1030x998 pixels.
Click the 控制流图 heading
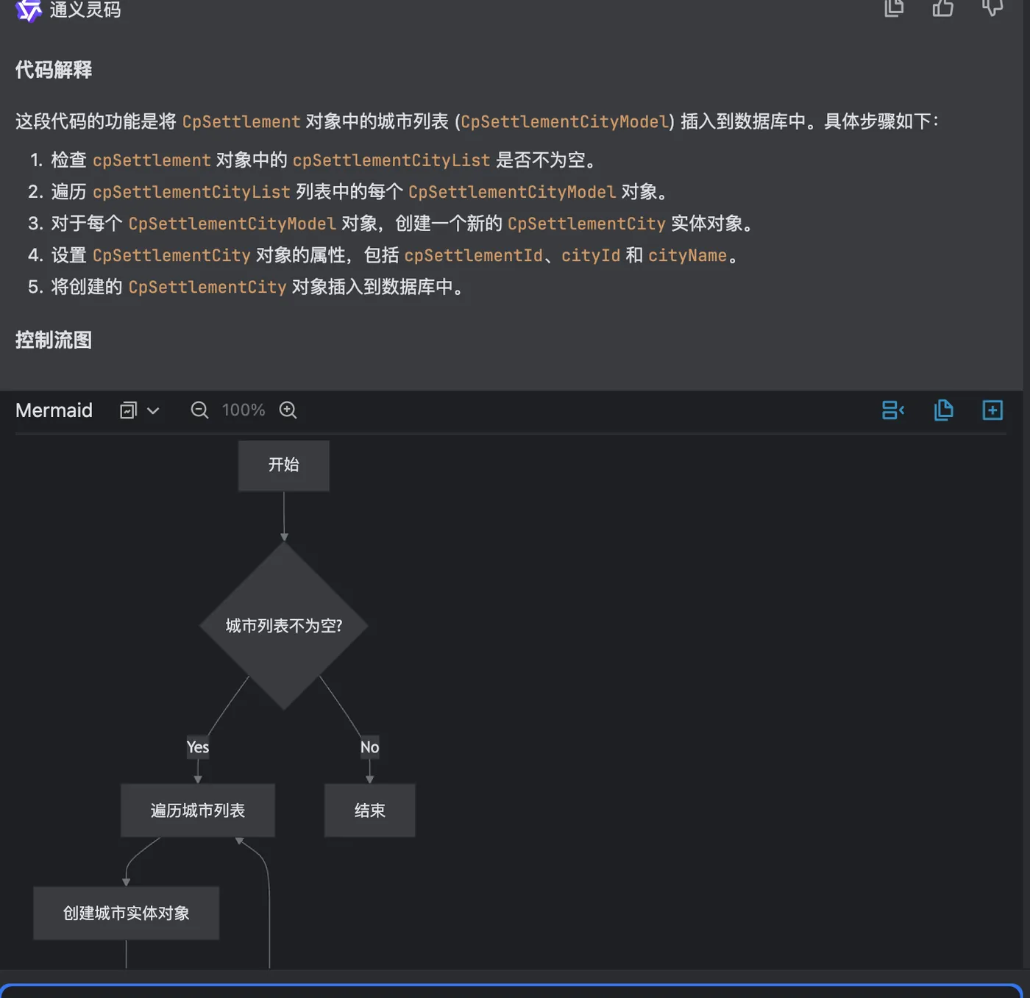54,340
